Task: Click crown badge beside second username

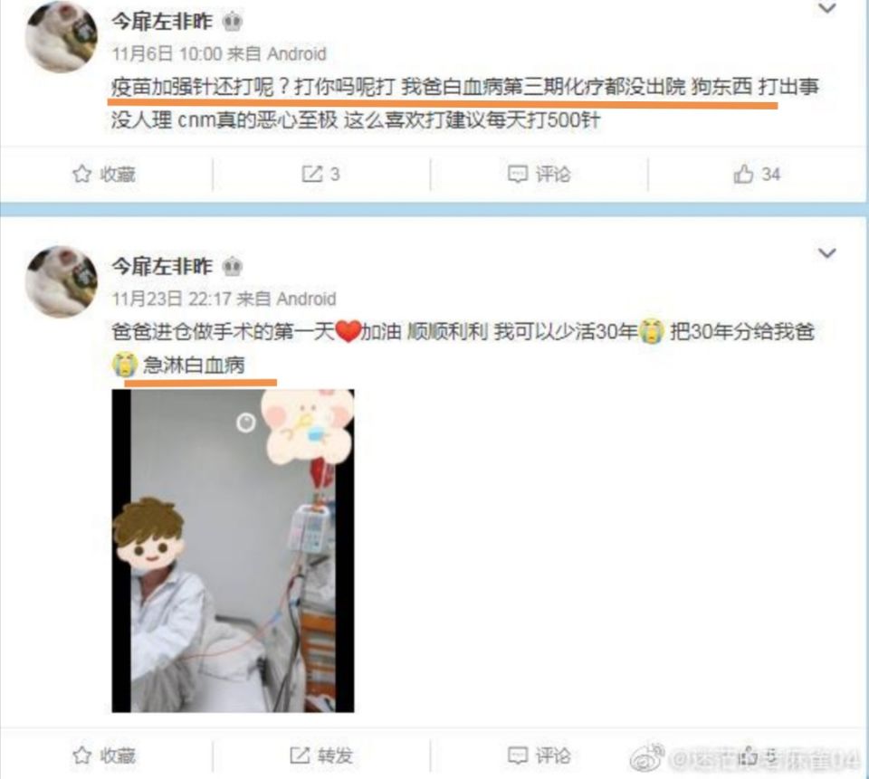Action: pyautogui.click(x=233, y=267)
